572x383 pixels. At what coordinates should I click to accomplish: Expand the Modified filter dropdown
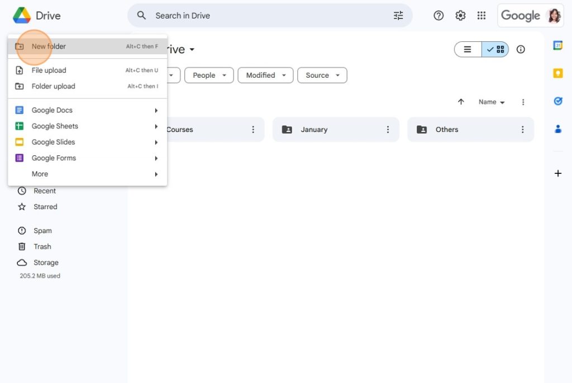pyautogui.click(x=265, y=75)
